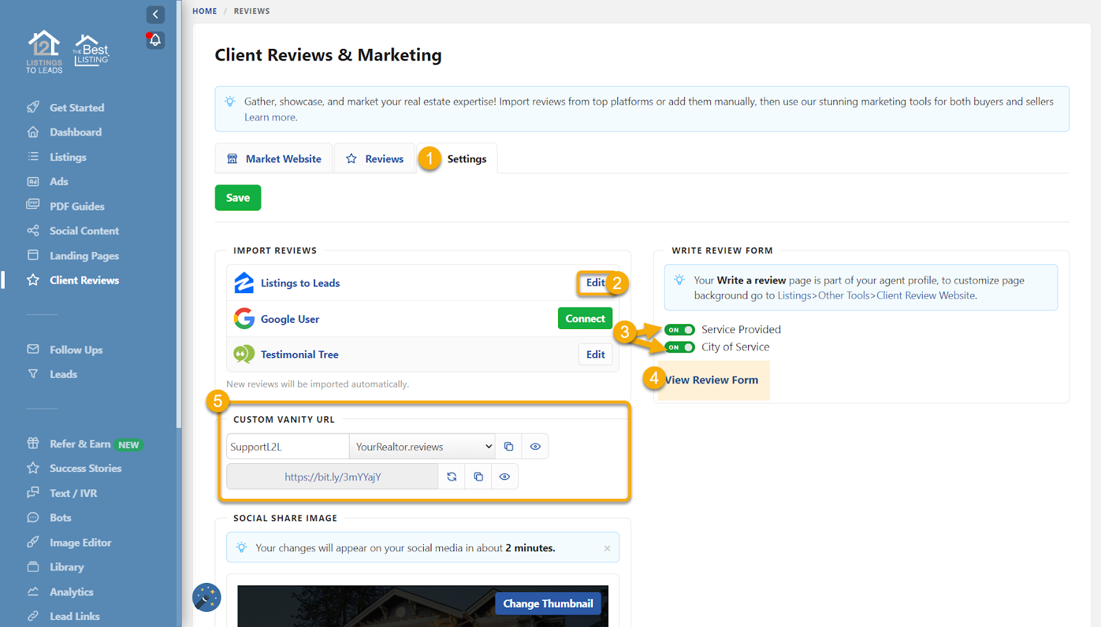Open the magic wand helper icon
The image size is (1101, 627).
click(206, 597)
